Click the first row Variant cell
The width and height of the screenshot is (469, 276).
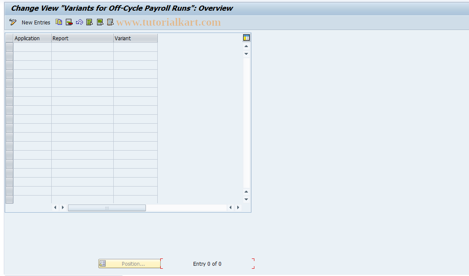pyautogui.click(x=136, y=47)
